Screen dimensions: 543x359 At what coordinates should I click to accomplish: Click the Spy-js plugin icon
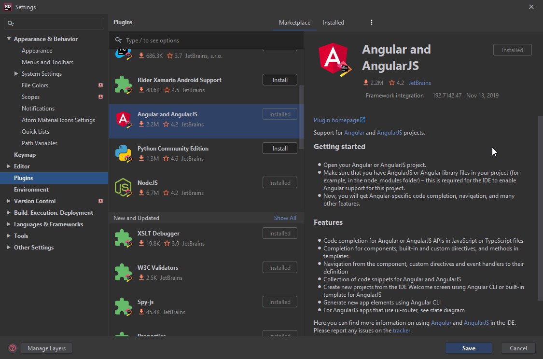pyautogui.click(x=123, y=307)
